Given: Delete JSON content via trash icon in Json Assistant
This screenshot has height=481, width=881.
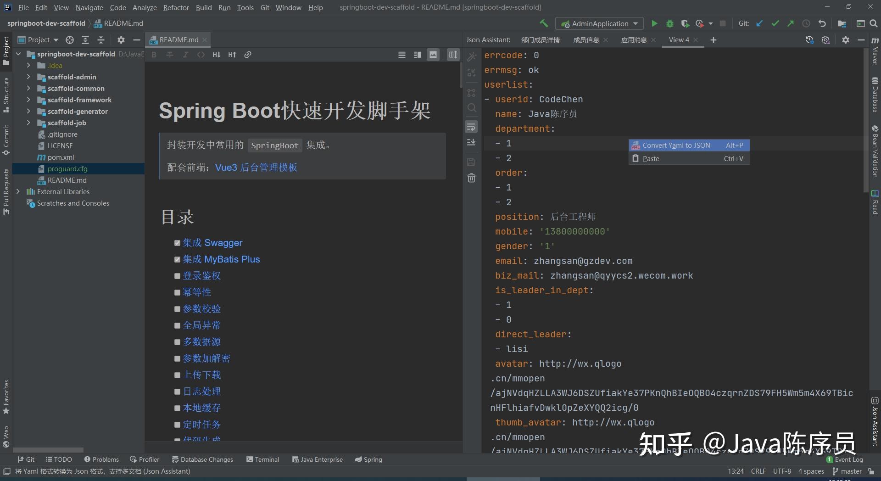Looking at the screenshot, I should tap(472, 178).
